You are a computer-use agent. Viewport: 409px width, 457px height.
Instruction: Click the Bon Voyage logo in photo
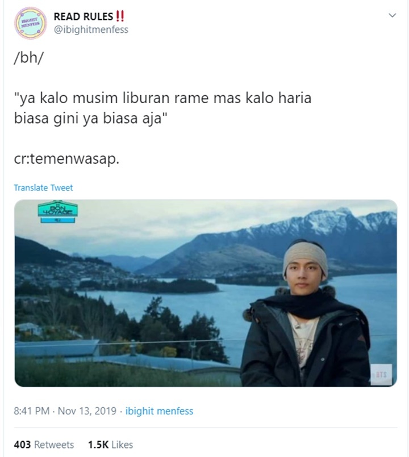[x=58, y=211]
